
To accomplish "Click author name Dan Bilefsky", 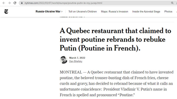I will point(76,61).
